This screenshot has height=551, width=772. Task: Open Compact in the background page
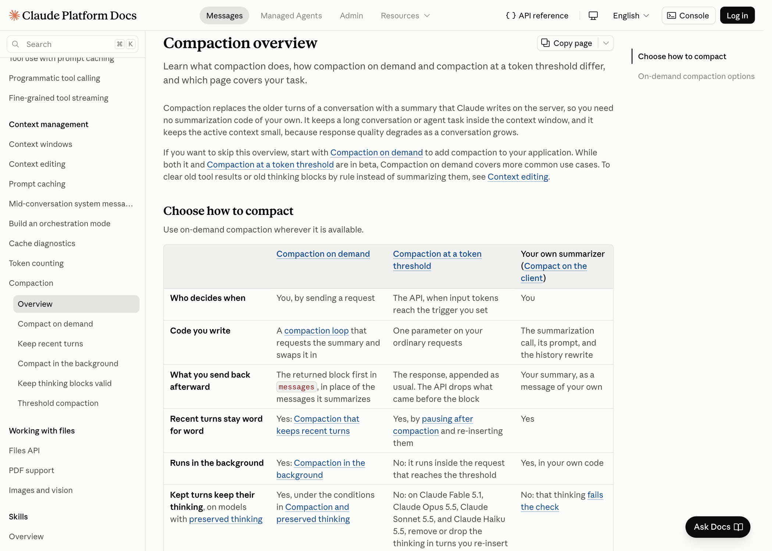[x=68, y=363]
